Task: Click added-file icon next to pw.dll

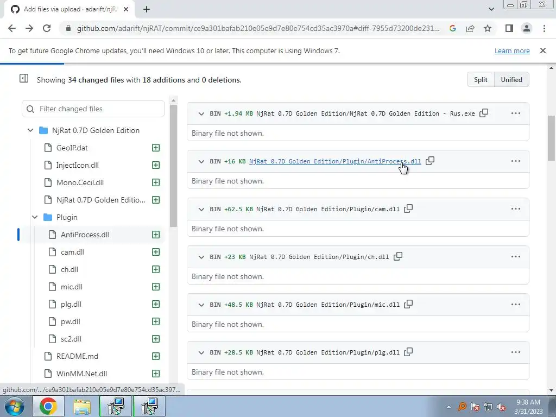Action: point(156,321)
